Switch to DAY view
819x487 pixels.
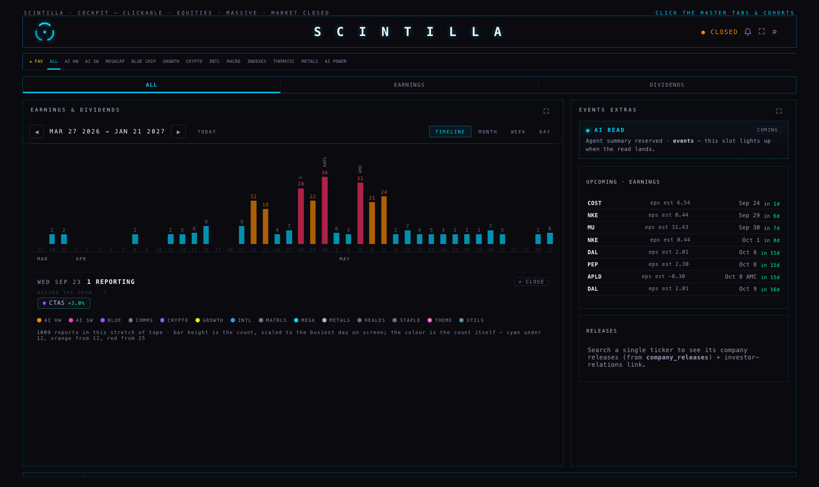pos(545,131)
